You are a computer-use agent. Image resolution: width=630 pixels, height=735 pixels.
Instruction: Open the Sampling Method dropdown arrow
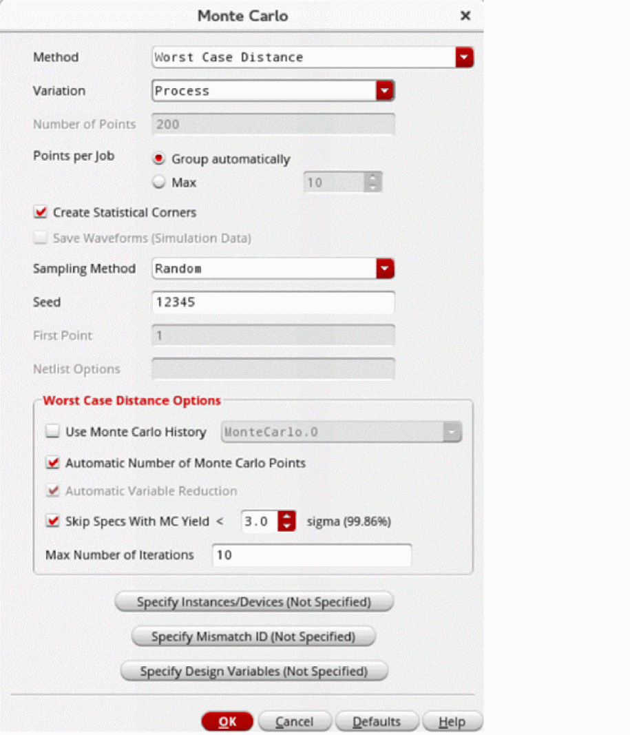pyautogui.click(x=385, y=269)
